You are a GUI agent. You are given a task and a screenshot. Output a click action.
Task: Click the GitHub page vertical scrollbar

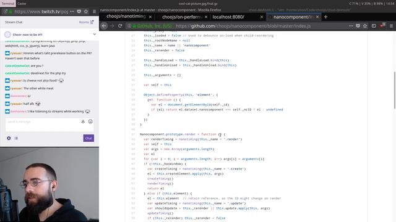pos(395,90)
